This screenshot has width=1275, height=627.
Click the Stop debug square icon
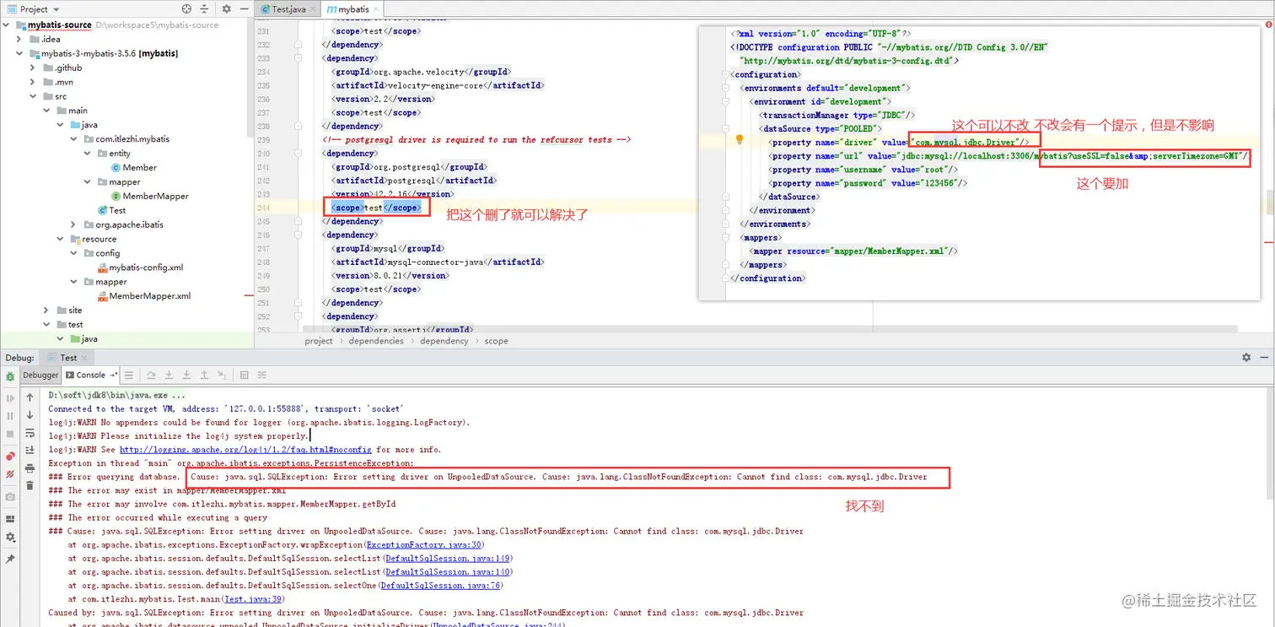pyautogui.click(x=10, y=434)
